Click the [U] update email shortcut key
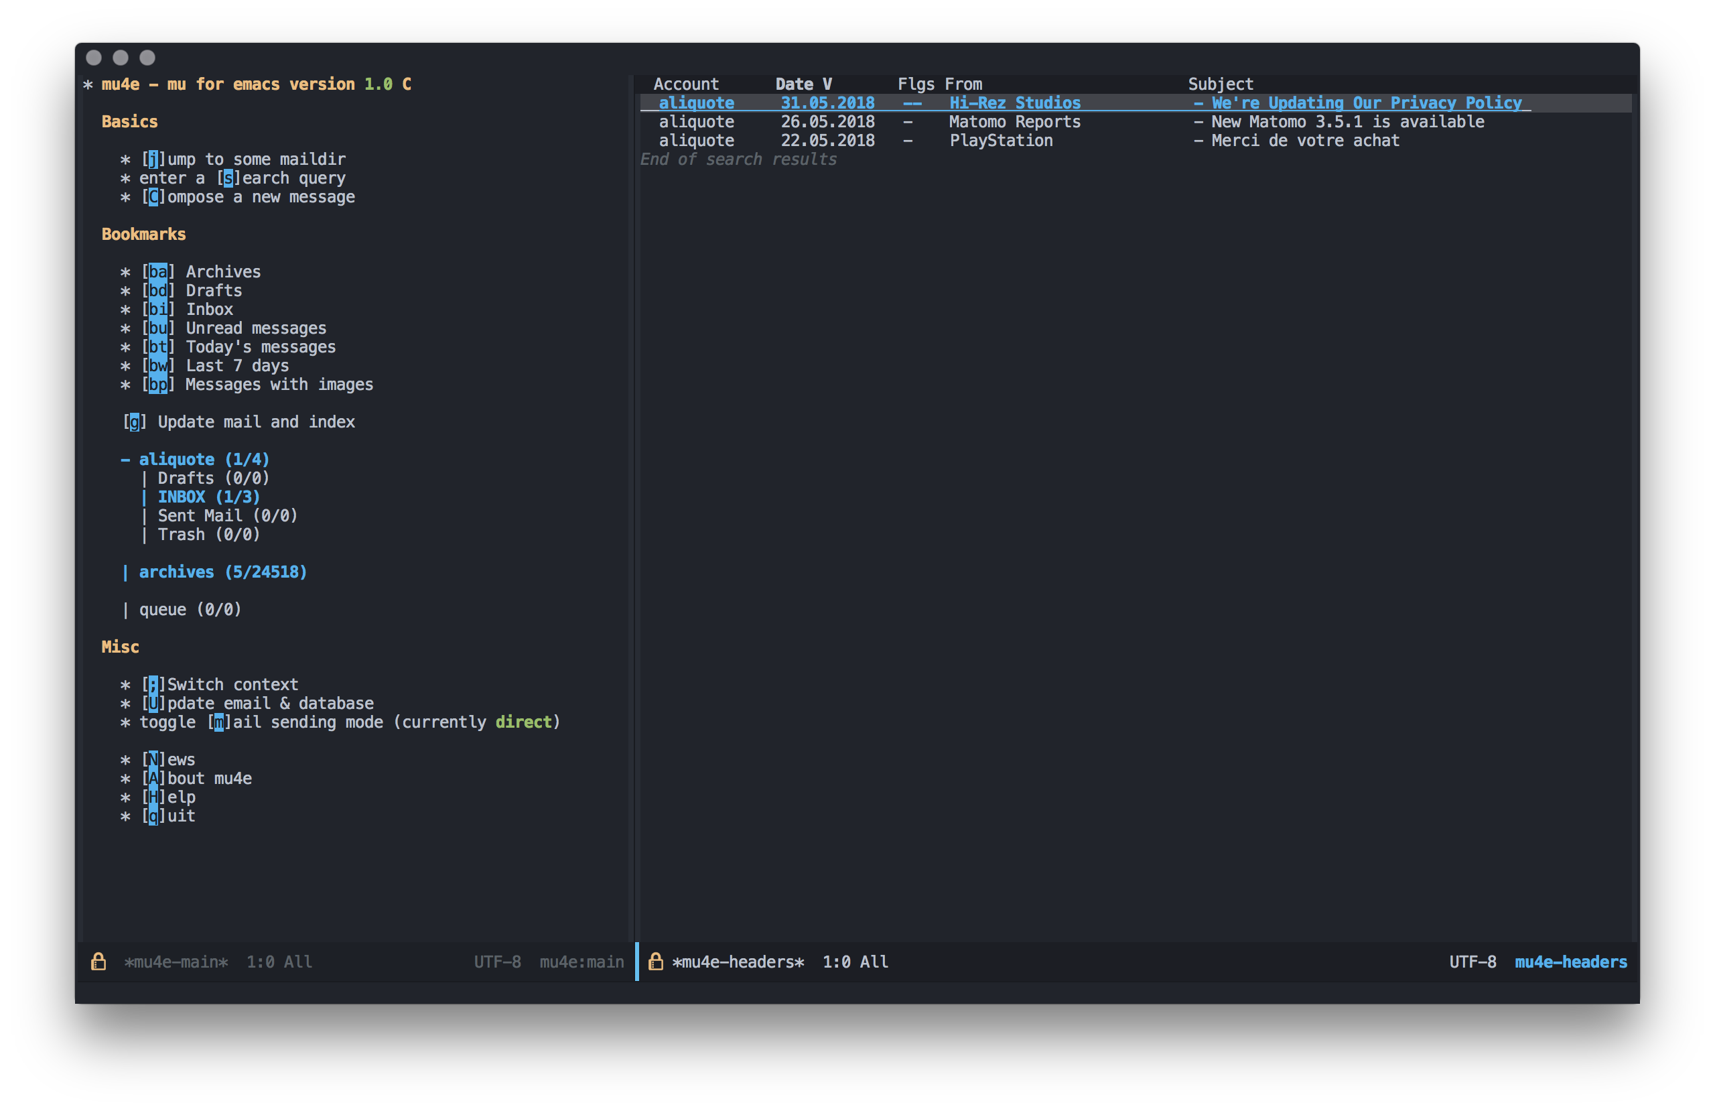Viewport: 1715px width, 1111px height. [x=153, y=703]
